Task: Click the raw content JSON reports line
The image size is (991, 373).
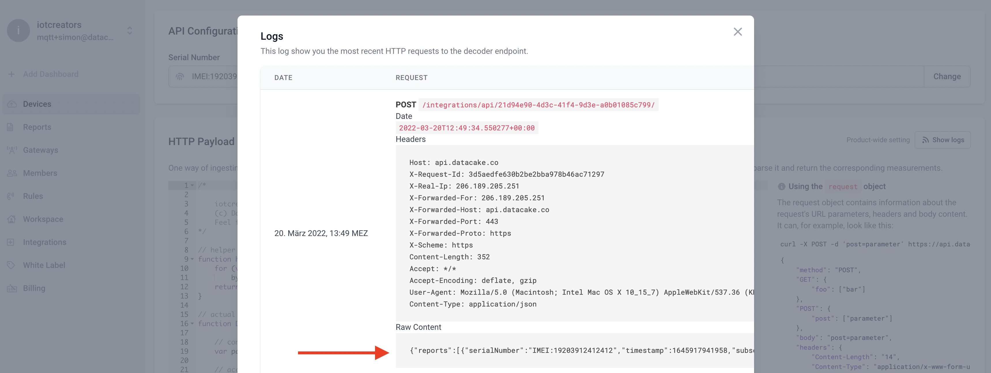Action: 581,350
